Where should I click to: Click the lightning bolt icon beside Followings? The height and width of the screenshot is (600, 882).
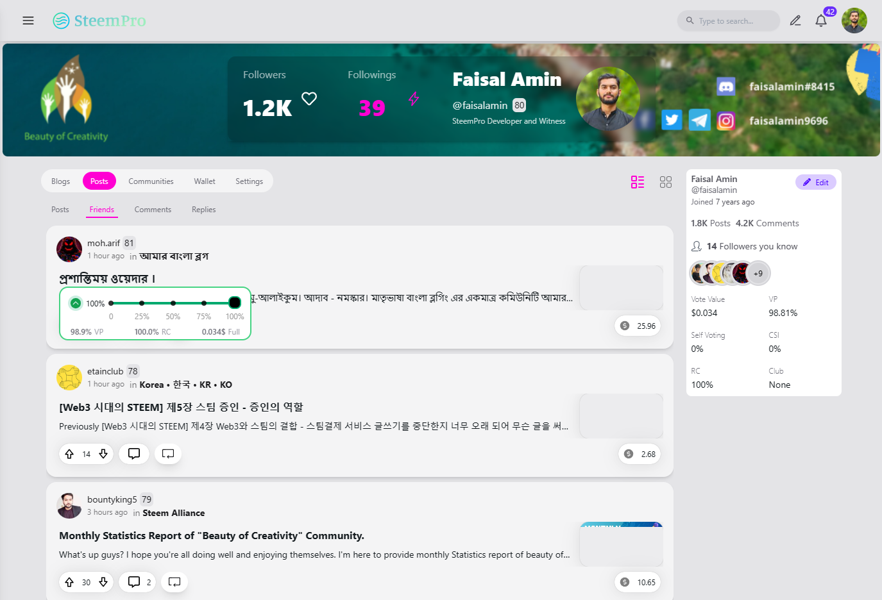[x=414, y=99]
